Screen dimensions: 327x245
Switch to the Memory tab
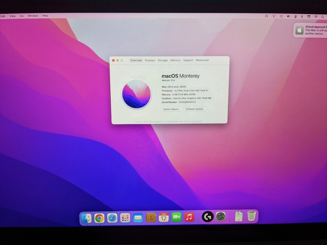[175, 60]
